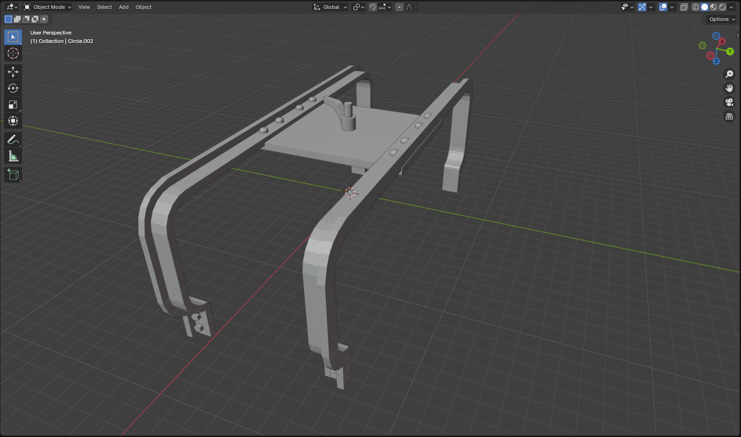Toggle proportional editing button
741x437 pixels.
(399, 7)
